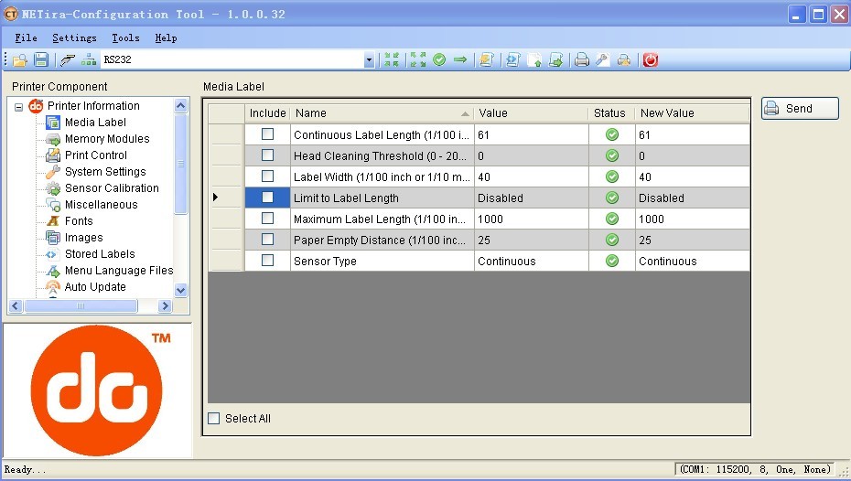Open the Settings menu

coord(74,38)
